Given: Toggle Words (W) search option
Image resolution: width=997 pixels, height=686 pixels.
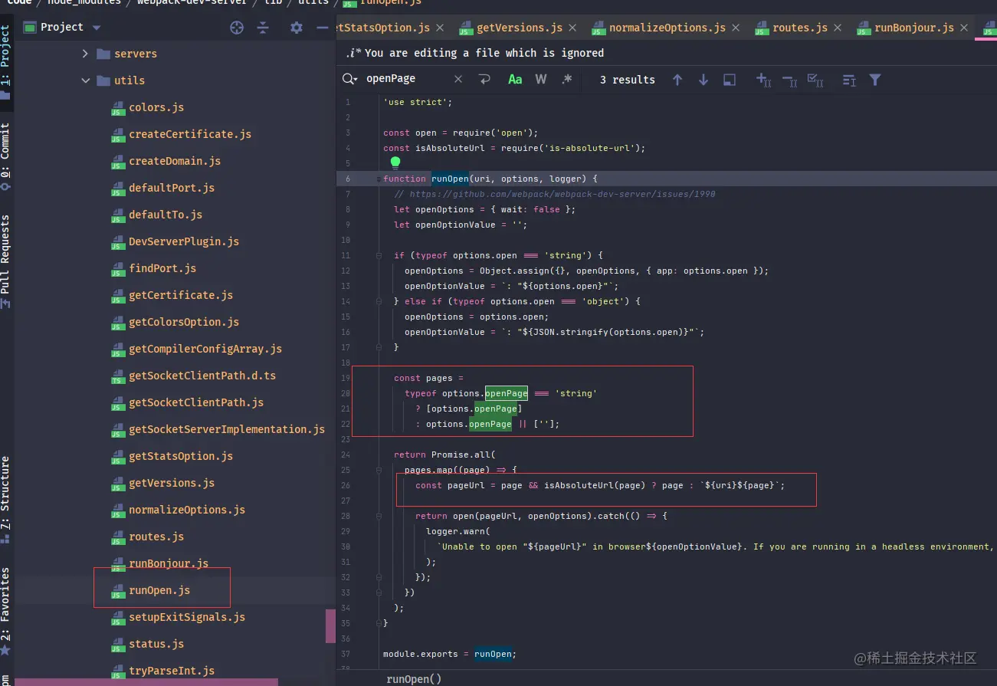Looking at the screenshot, I should click(540, 79).
